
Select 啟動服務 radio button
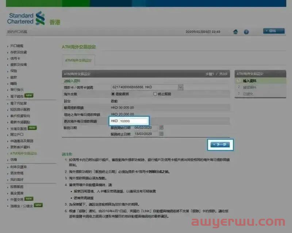click(x=113, y=94)
